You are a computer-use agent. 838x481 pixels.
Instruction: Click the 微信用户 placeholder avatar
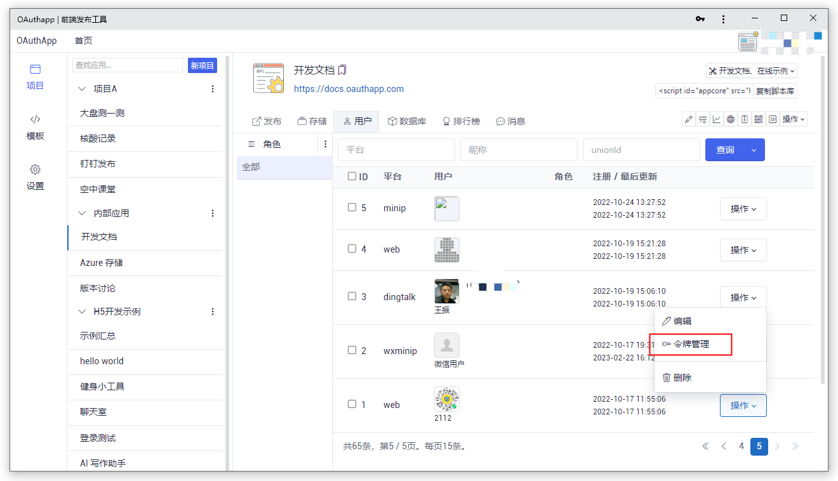(447, 345)
